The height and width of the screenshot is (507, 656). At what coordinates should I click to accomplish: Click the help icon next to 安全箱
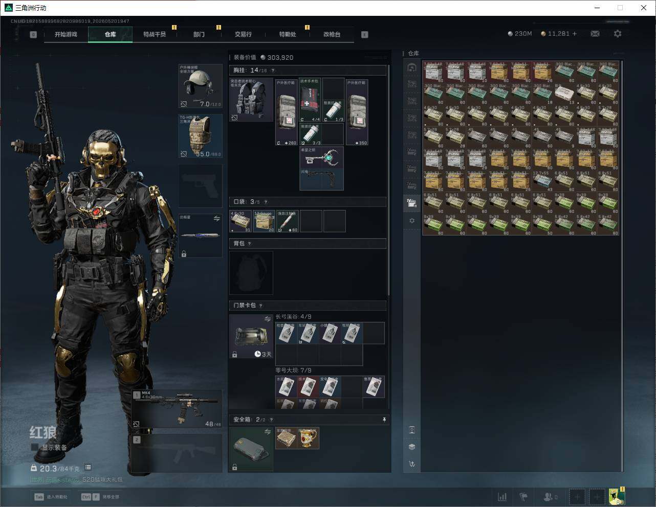271,420
